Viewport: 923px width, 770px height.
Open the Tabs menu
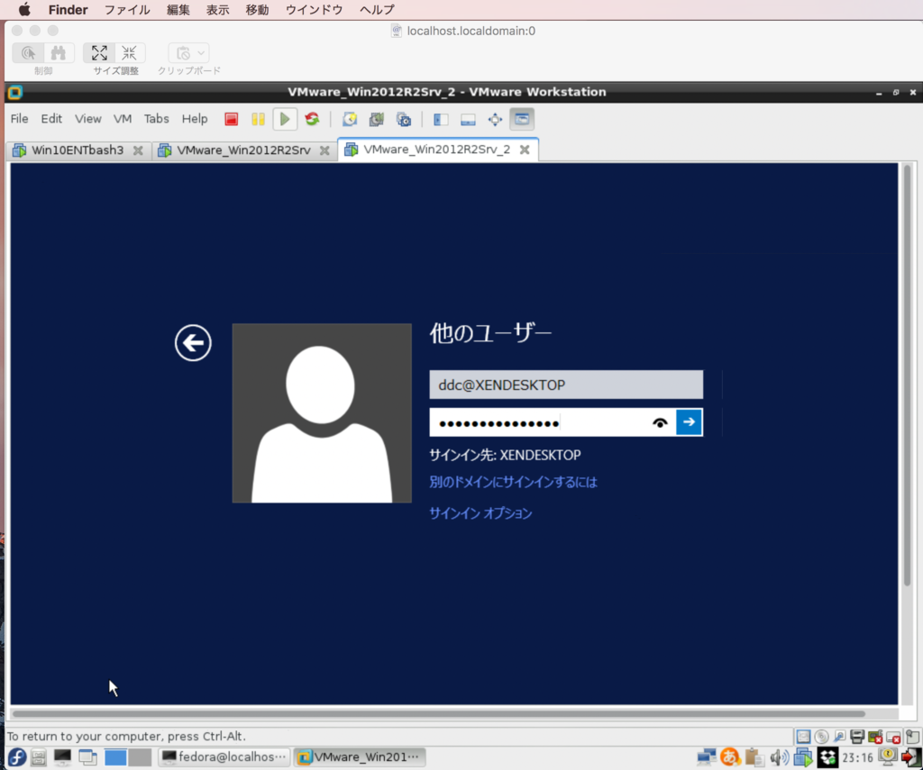[157, 119]
